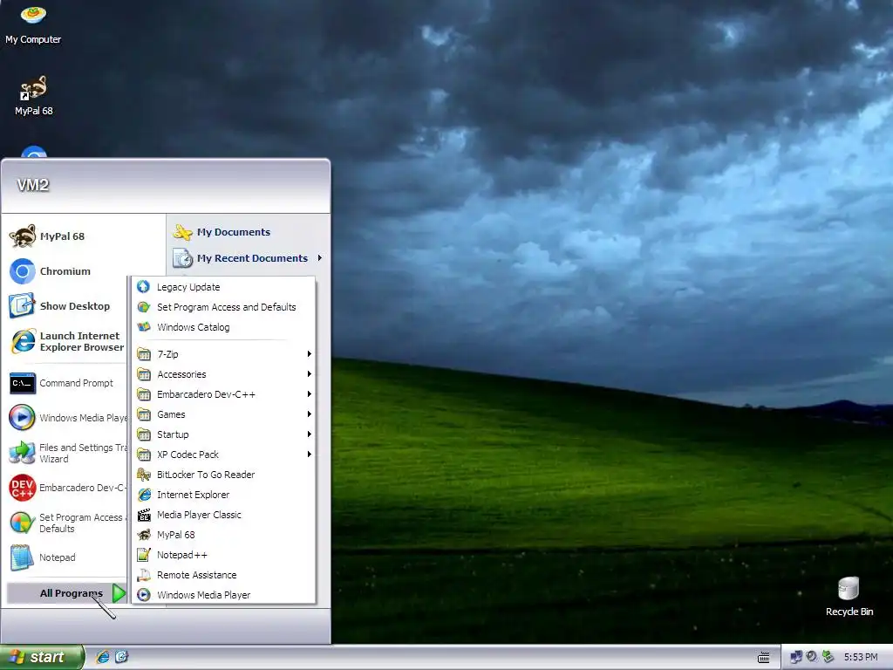Open Notepad from the start menu
The width and height of the screenshot is (893, 670).
66,557
